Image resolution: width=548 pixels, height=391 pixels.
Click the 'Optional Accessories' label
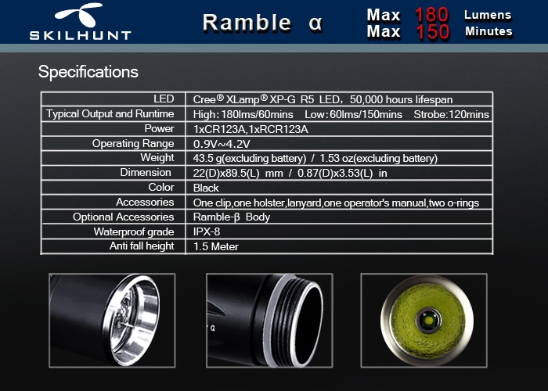124,217
